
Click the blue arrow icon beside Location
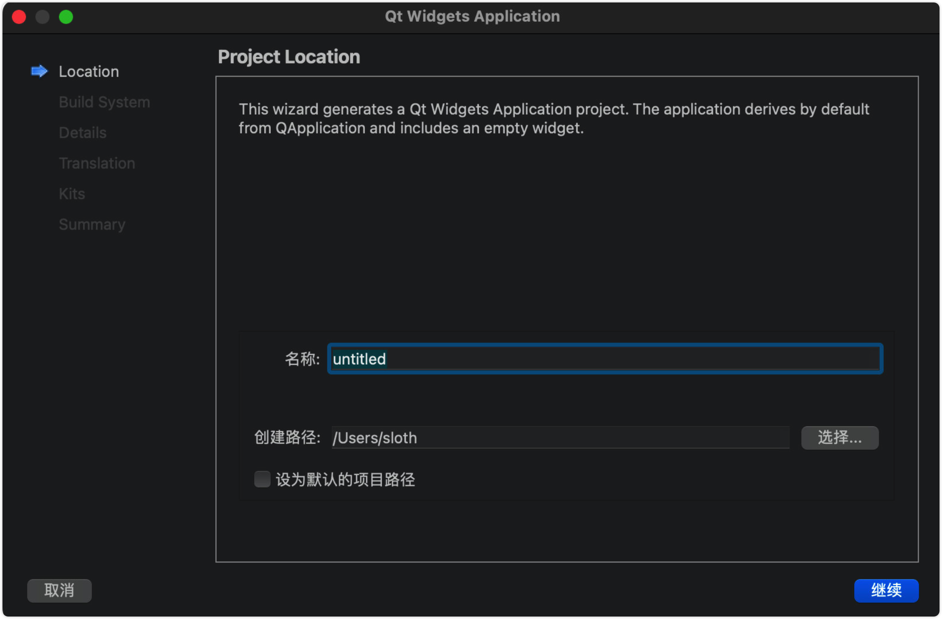pyautogui.click(x=39, y=71)
